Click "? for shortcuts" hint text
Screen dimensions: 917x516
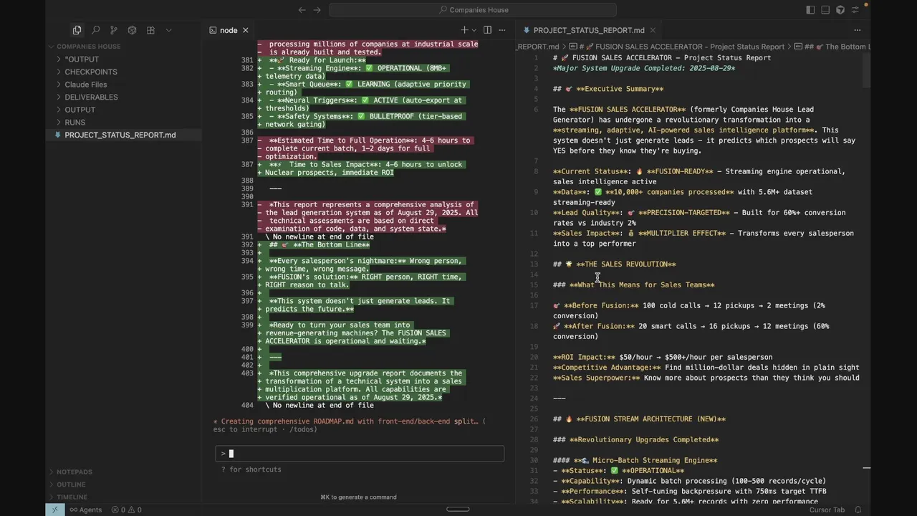[251, 469]
